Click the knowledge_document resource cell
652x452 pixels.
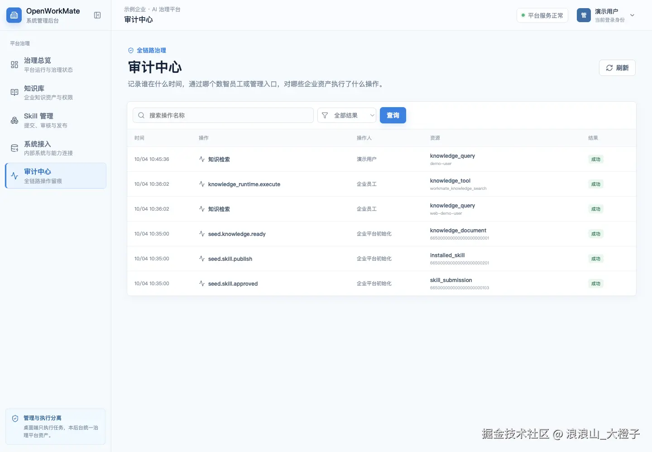pos(460,234)
